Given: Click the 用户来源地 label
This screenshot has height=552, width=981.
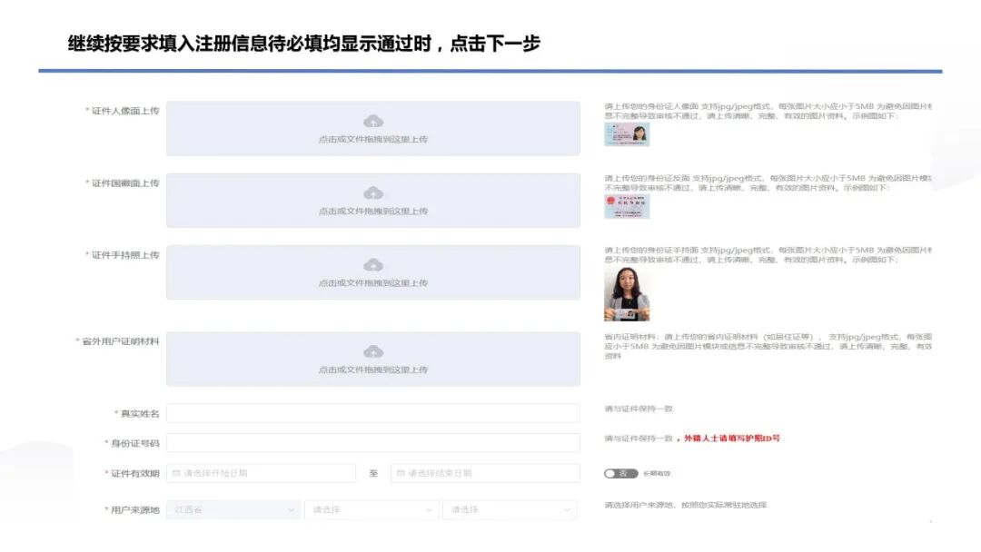Looking at the screenshot, I should pyautogui.click(x=134, y=510).
